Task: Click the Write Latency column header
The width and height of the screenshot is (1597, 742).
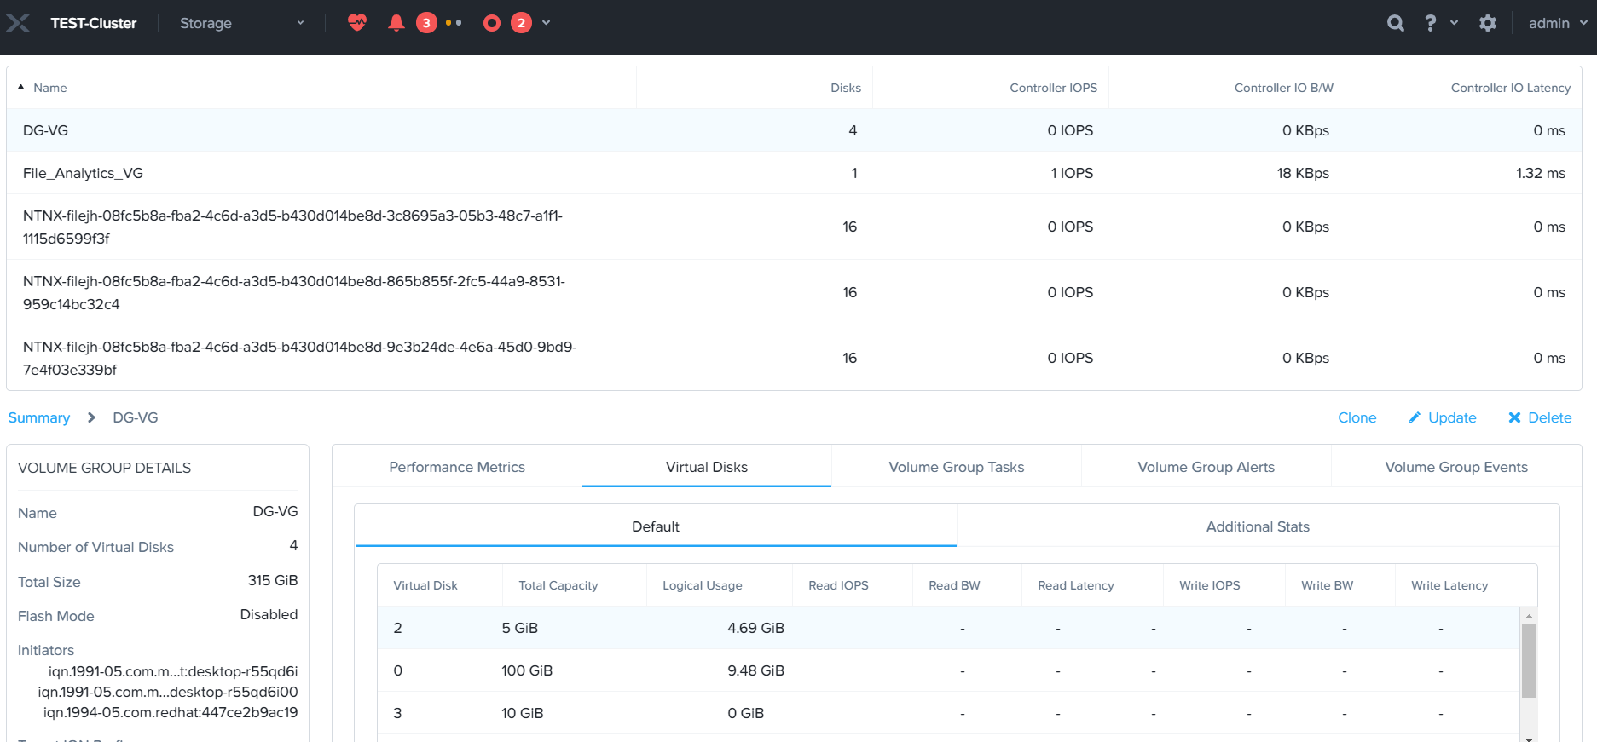Action: pyautogui.click(x=1449, y=585)
